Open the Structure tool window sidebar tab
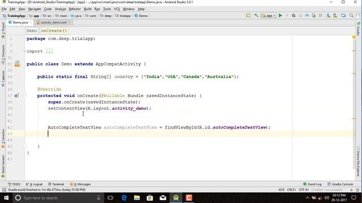 (3, 55)
